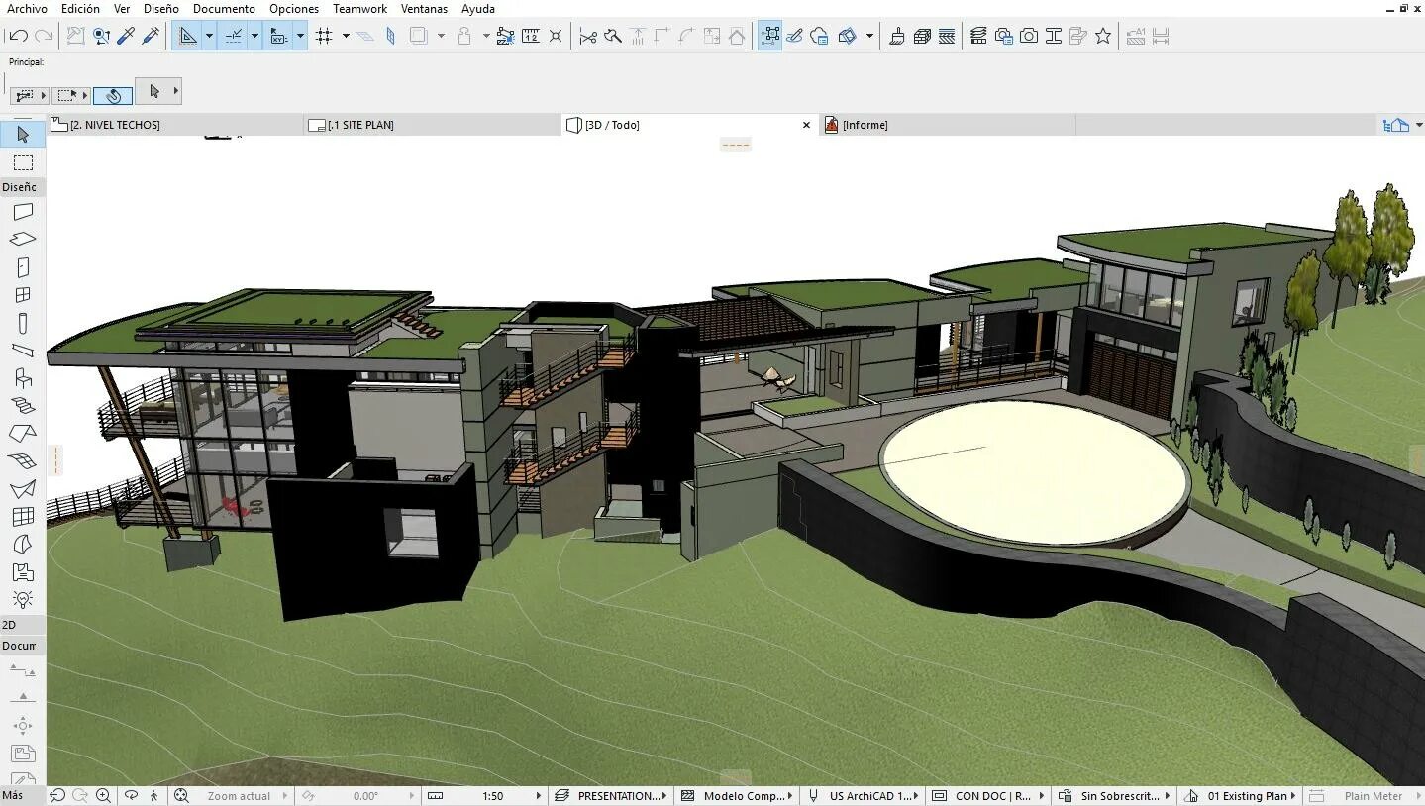Select the Stair tool in the toolbox
The image size is (1425, 806).
click(23, 405)
